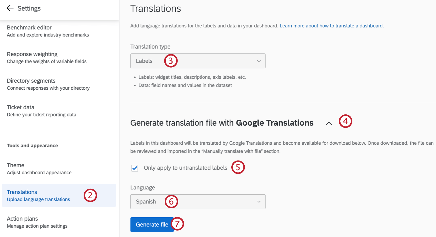Screen dimensions: 436x237
Task: Select Translations in the sidebar
Action: tap(22, 192)
